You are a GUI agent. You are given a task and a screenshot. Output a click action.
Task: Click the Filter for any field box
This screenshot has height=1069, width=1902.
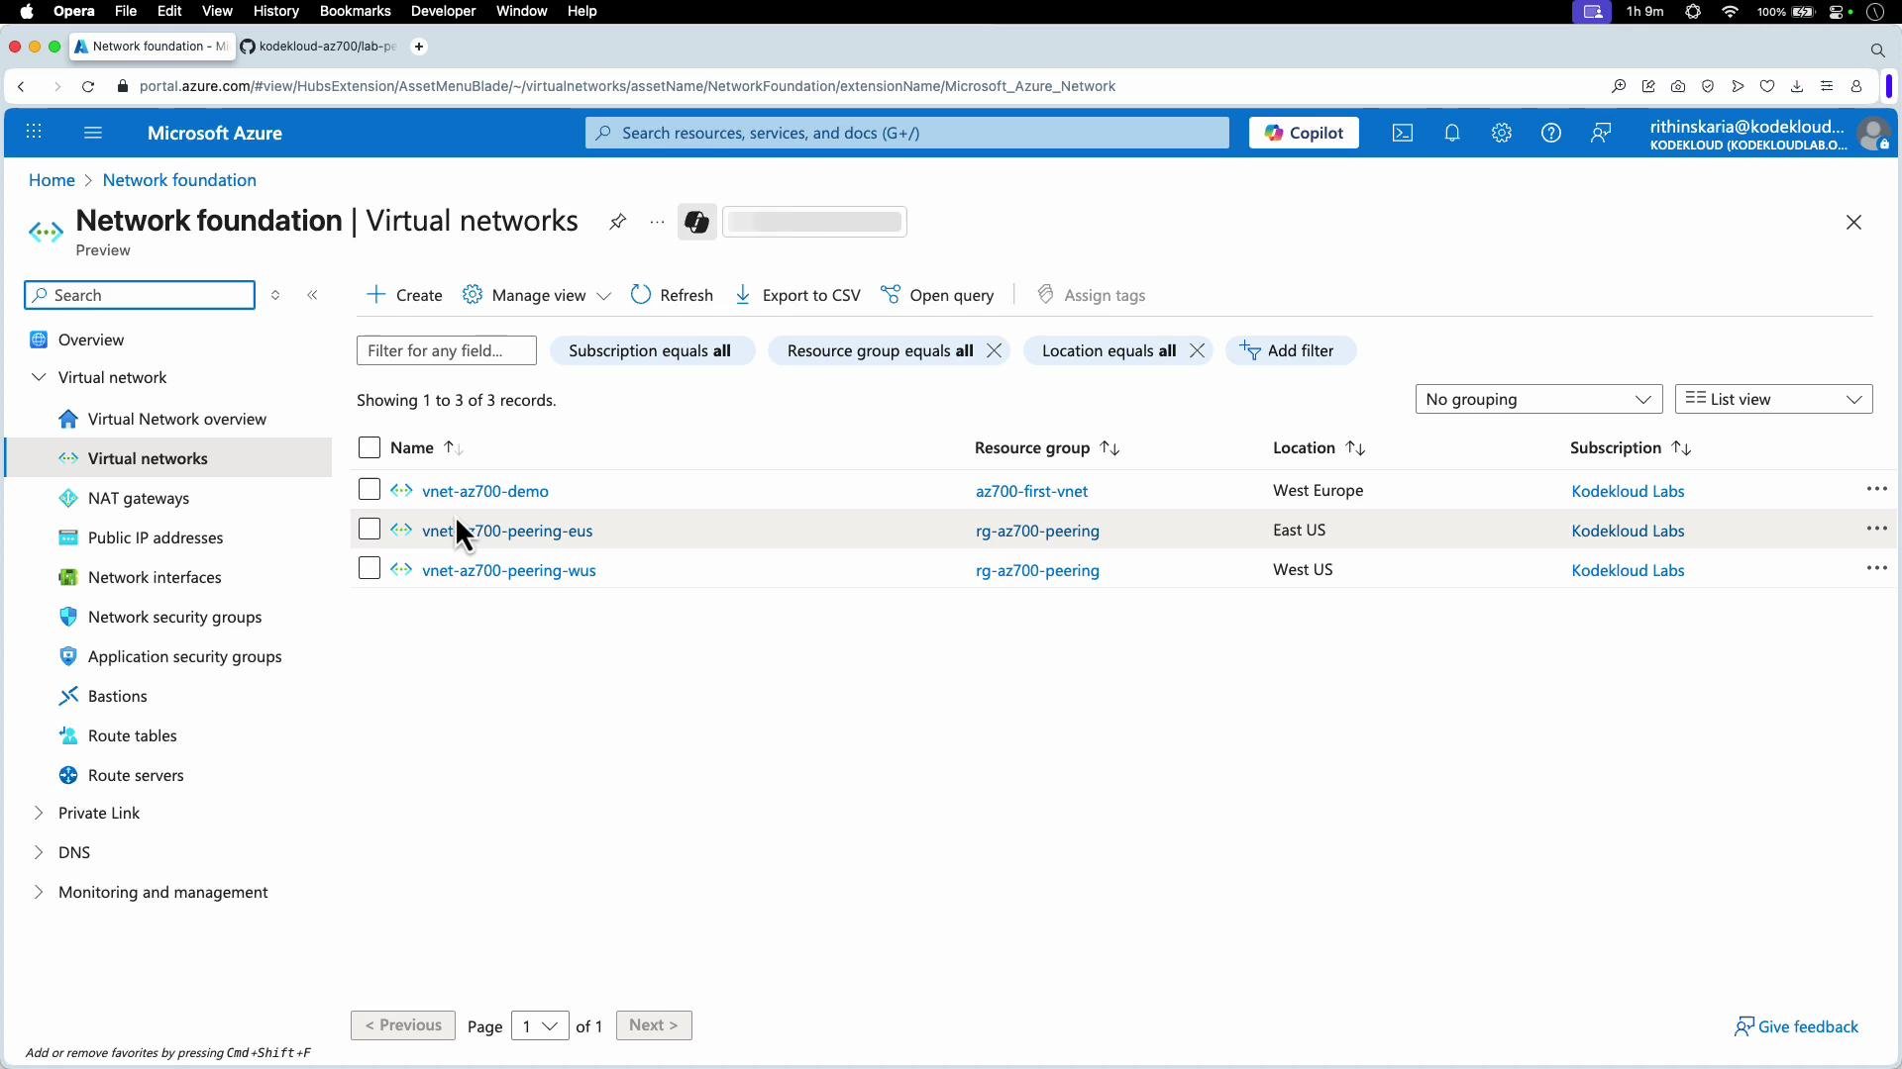click(447, 350)
